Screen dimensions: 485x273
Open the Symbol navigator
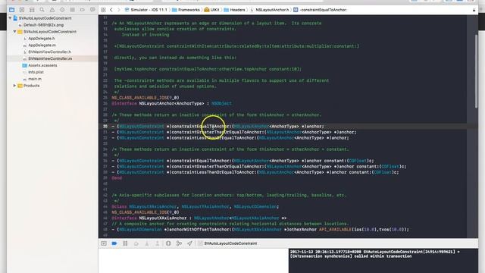click(x=32, y=10)
